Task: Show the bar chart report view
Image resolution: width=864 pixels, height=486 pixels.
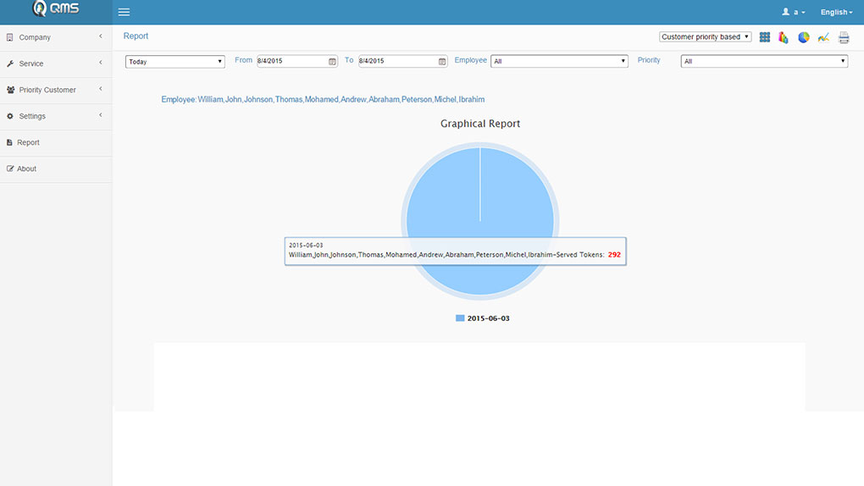Action: [x=784, y=37]
